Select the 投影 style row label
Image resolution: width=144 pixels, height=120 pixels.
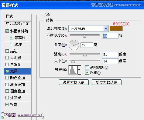tap(14, 104)
